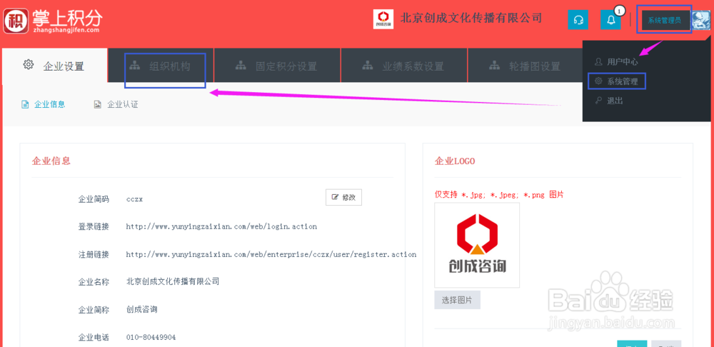The image size is (714, 347).
Task: Click the hierarchy icon on 轮播图设置 tab
Action: (x=494, y=66)
